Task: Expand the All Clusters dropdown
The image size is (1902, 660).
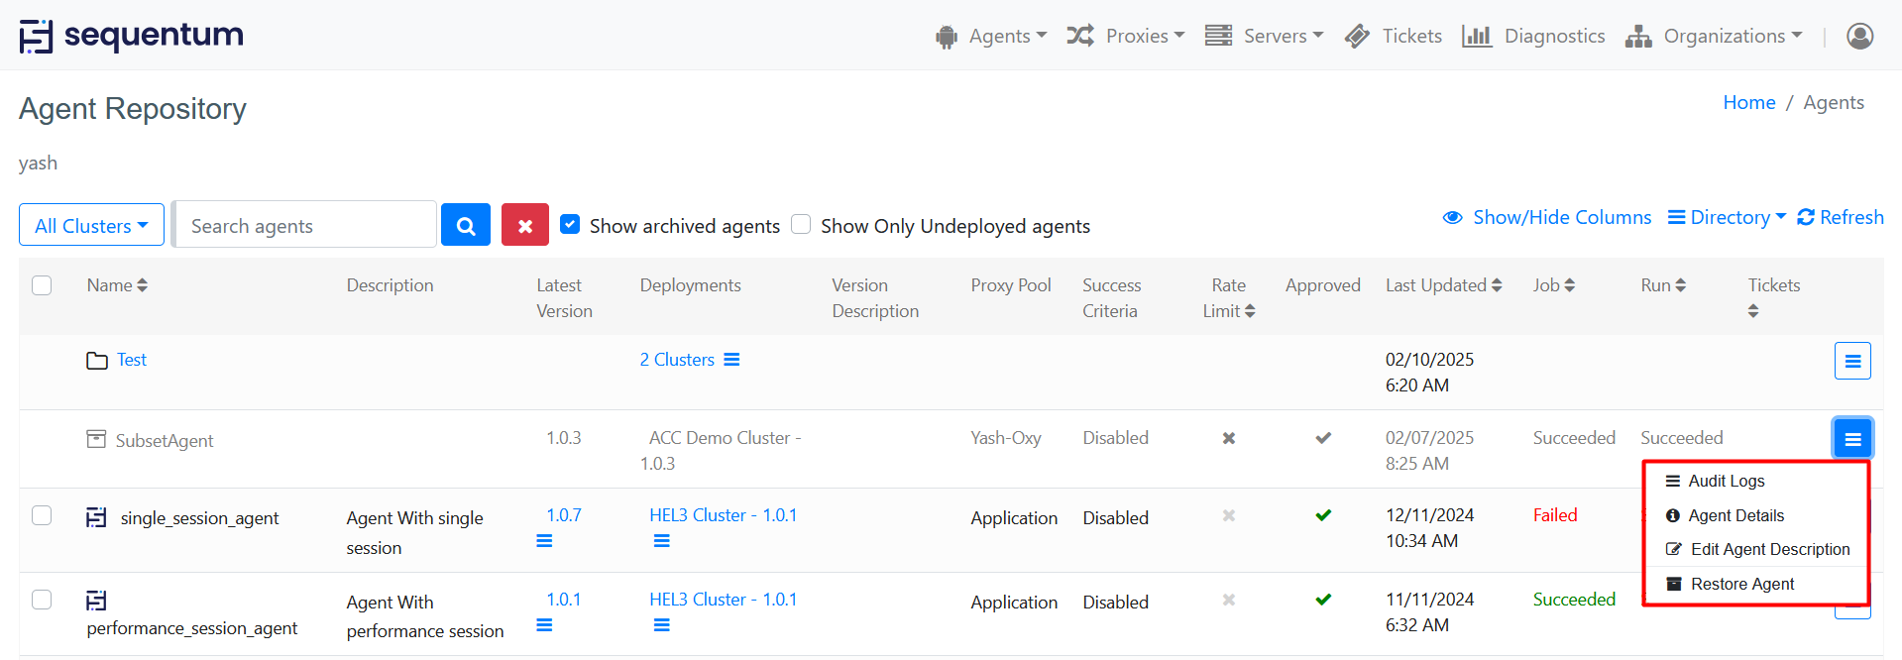Action: click(x=91, y=225)
